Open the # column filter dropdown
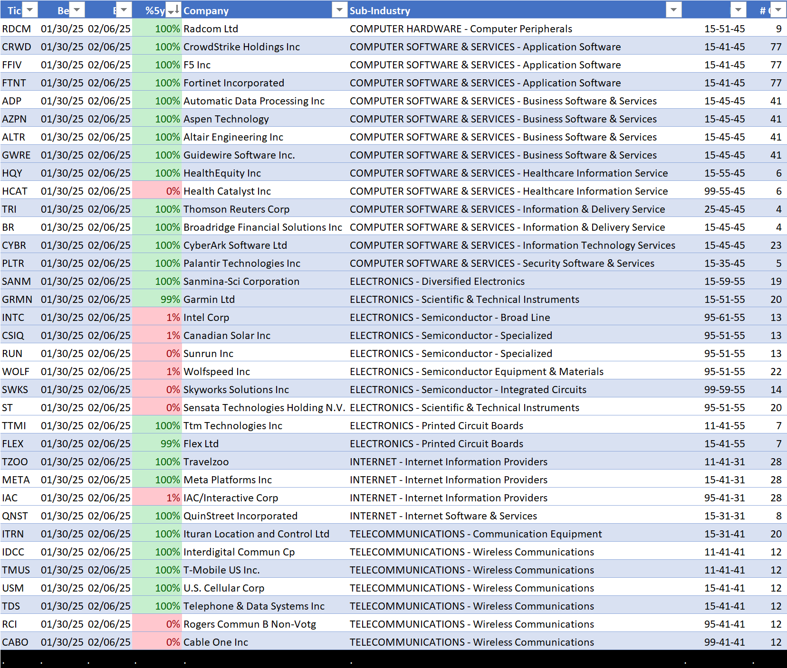 (778, 9)
